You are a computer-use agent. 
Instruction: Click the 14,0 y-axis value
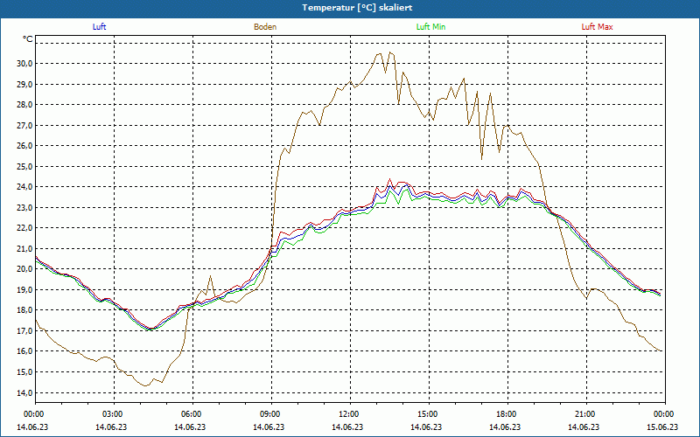tap(25, 392)
